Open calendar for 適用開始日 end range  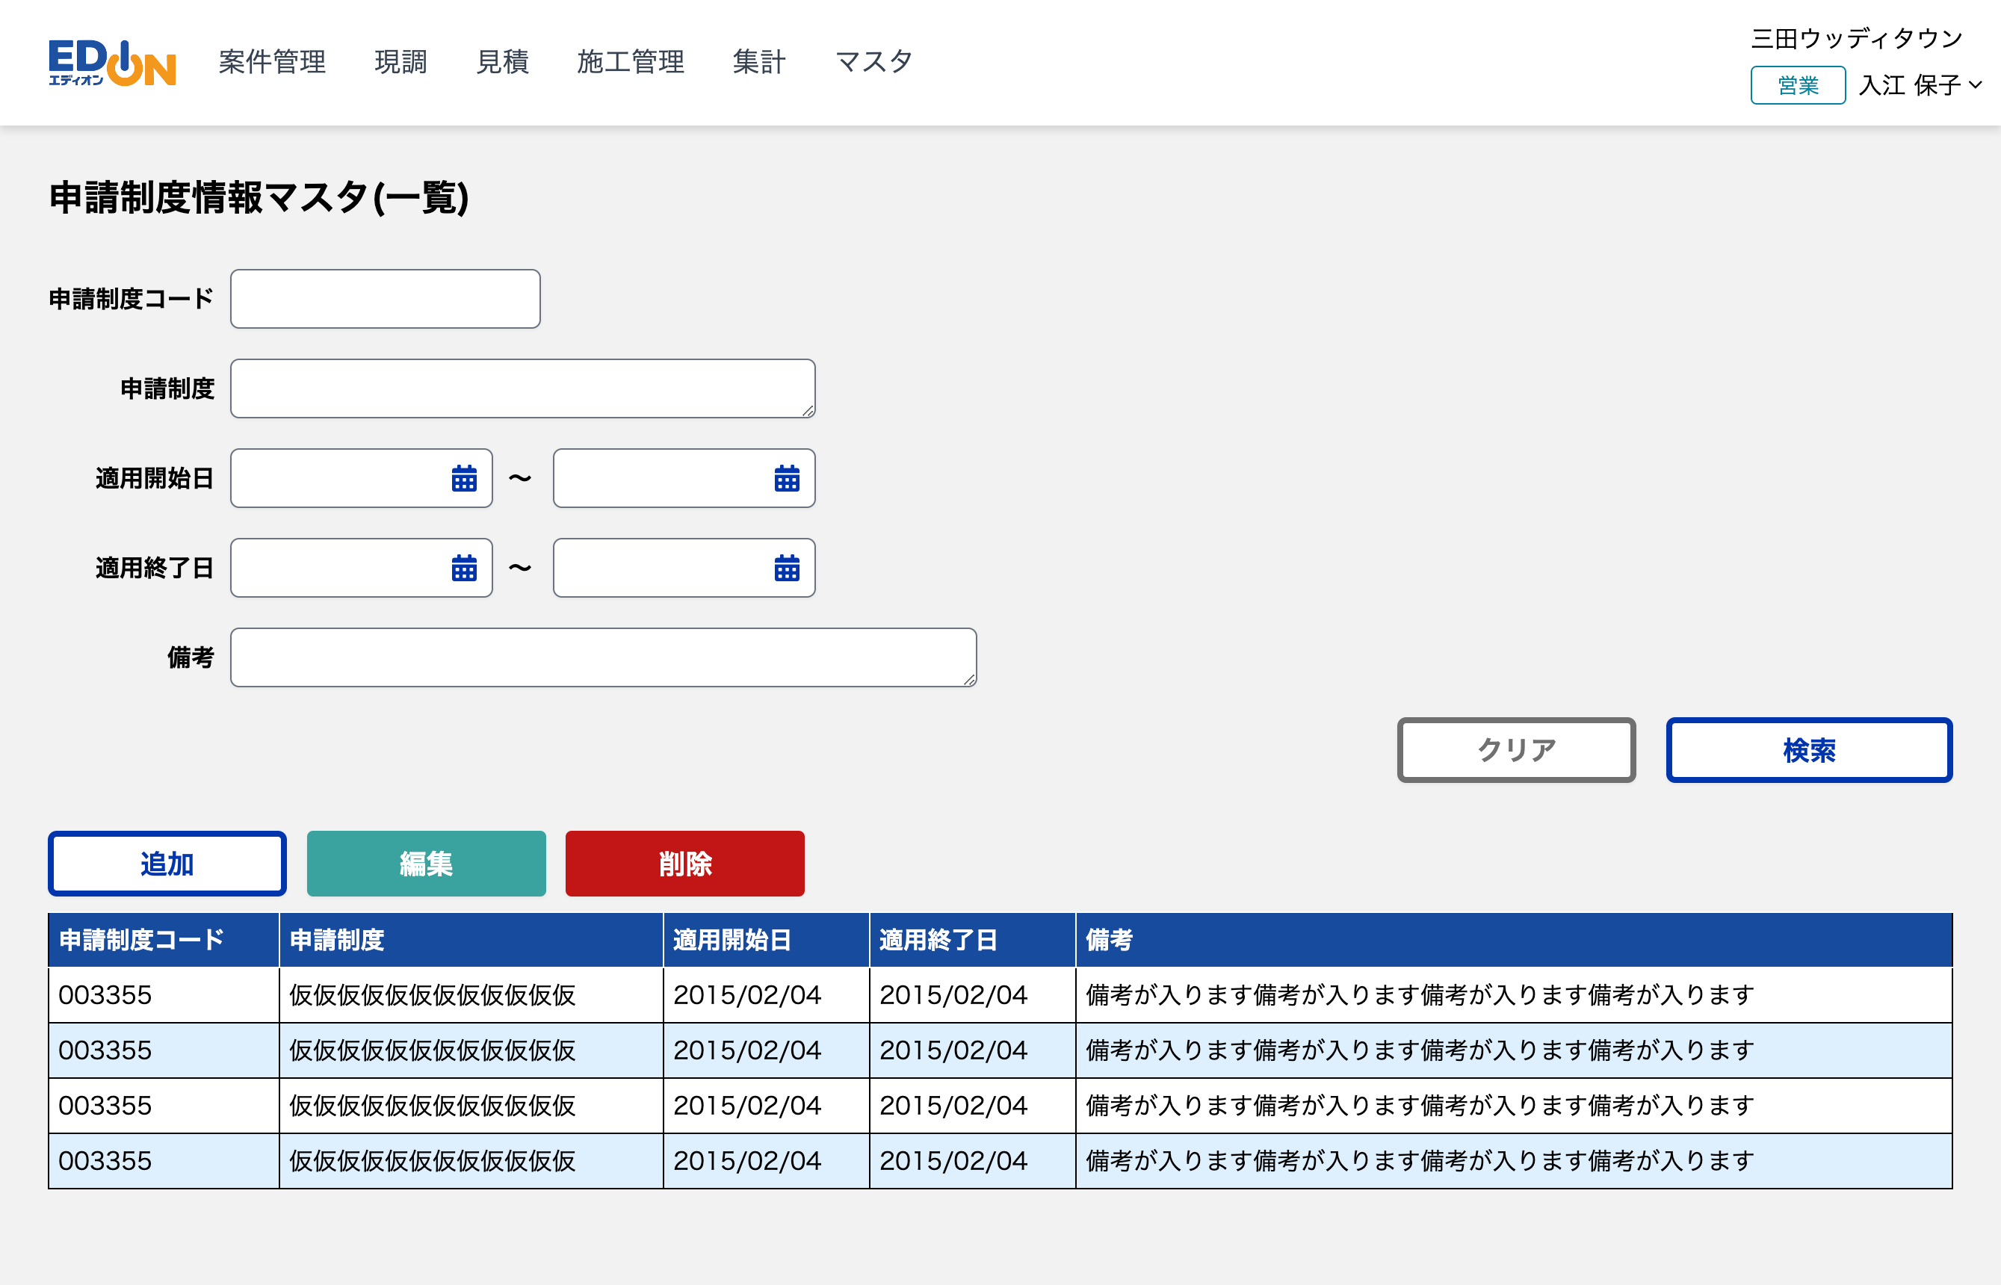click(x=786, y=479)
